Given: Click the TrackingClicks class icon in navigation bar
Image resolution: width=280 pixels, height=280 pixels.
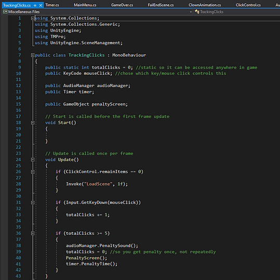Looking at the screenshot, I should pos(197,12).
